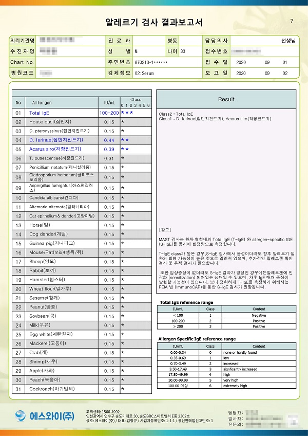The height and width of the screenshot is (436, 308).
Task: Click the 에스와이(주) company logo icon
Action: click(x=20, y=416)
